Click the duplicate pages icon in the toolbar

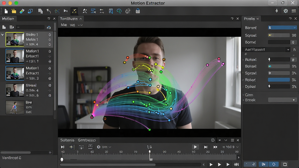(40, 11)
